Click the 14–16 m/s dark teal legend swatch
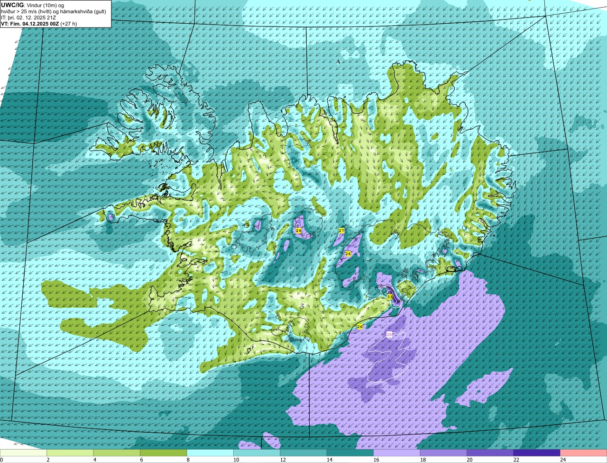 tap(350, 453)
